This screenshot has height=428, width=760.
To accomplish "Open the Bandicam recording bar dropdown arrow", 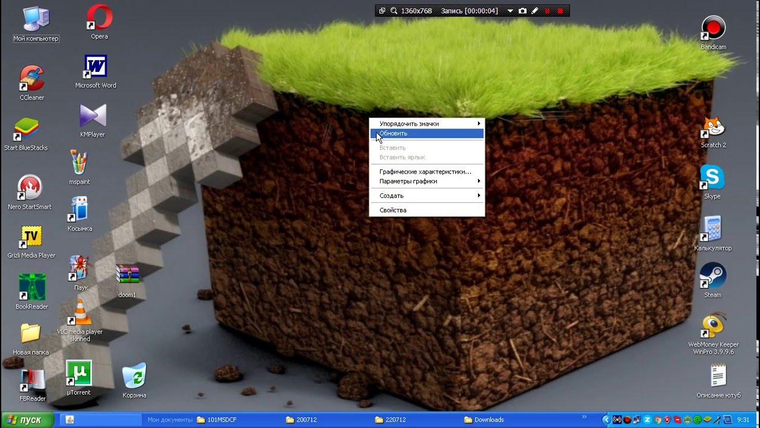I will tap(510, 11).
